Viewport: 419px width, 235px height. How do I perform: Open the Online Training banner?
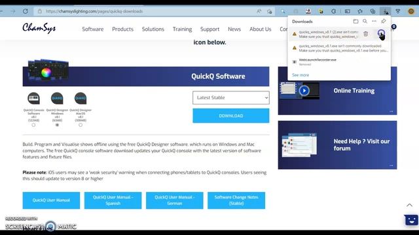point(337,91)
